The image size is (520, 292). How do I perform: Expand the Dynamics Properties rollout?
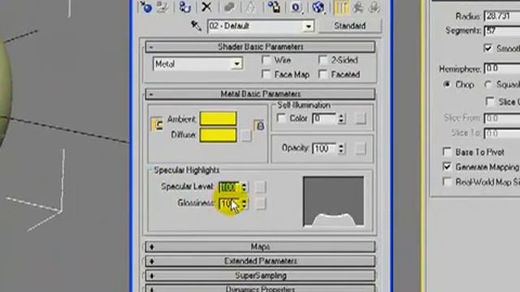[x=260, y=289]
